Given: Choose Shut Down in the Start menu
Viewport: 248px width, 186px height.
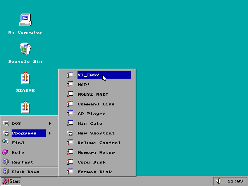Looking at the screenshot, I should (x=29, y=172).
